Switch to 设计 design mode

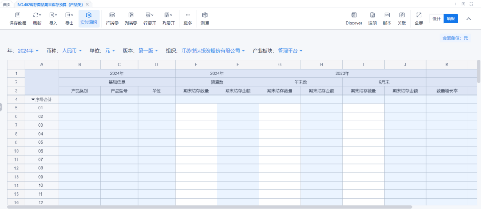(436, 19)
